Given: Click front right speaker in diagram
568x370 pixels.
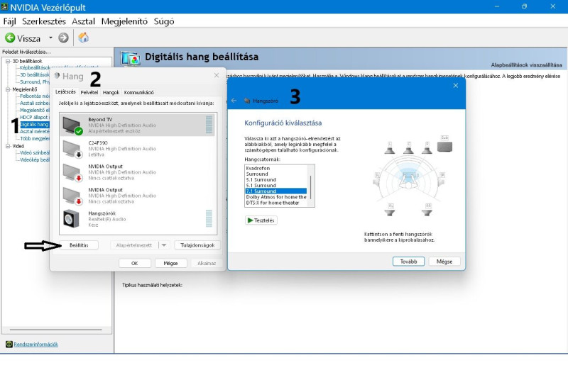Looking at the screenshot, I should pos(427,148).
